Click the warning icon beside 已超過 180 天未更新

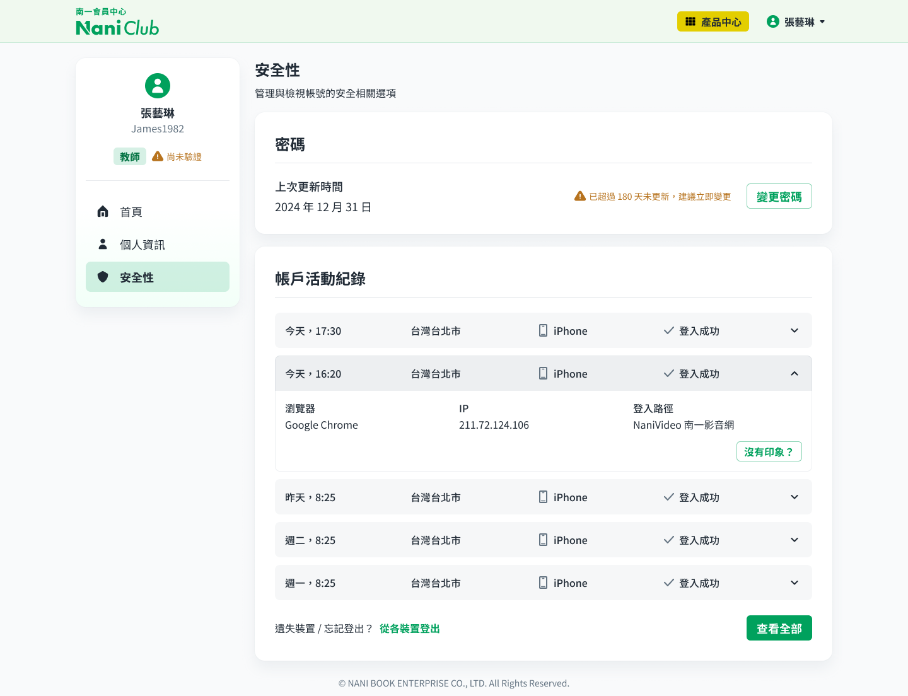(580, 196)
